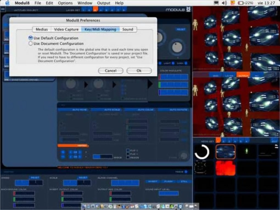Click the volume icon in menu bar
This screenshot has height=210, width=280.
pos(224,3)
